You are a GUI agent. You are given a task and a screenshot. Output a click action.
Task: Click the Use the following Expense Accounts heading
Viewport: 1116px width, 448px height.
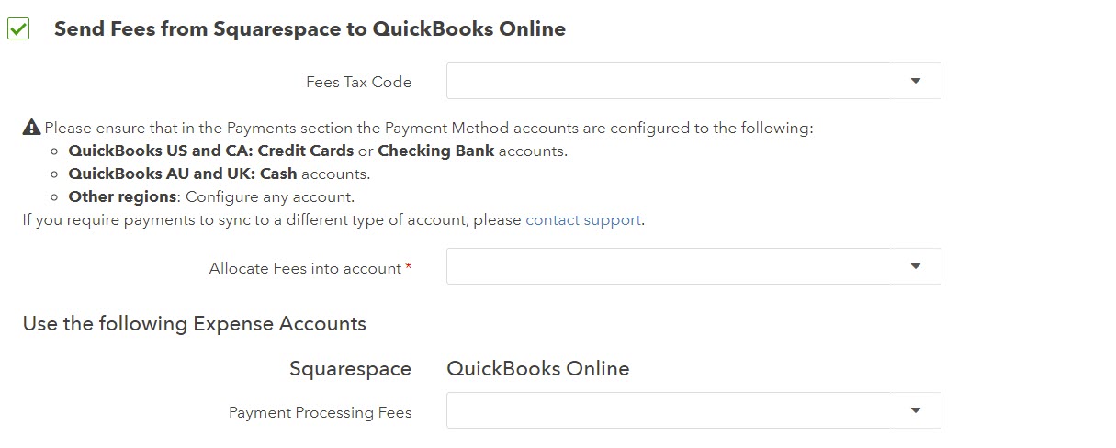pyautogui.click(x=195, y=324)
